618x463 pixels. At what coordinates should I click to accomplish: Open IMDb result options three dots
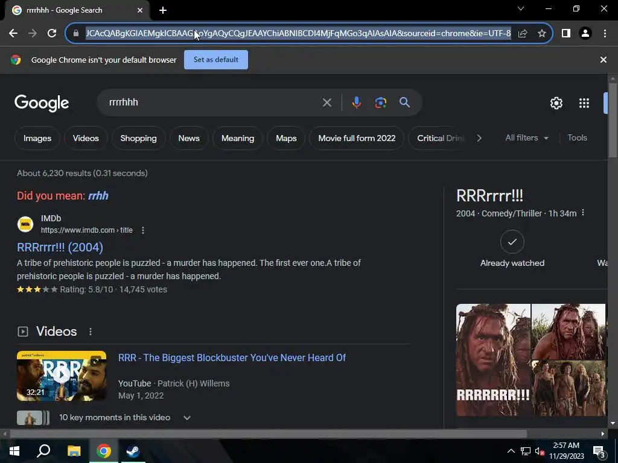click(143, 230)
